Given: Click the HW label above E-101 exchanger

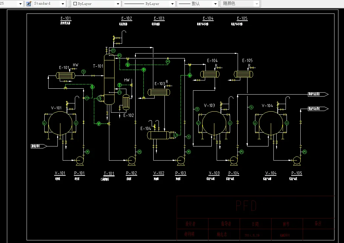Looking at the screenshot, I should [75, 65].
